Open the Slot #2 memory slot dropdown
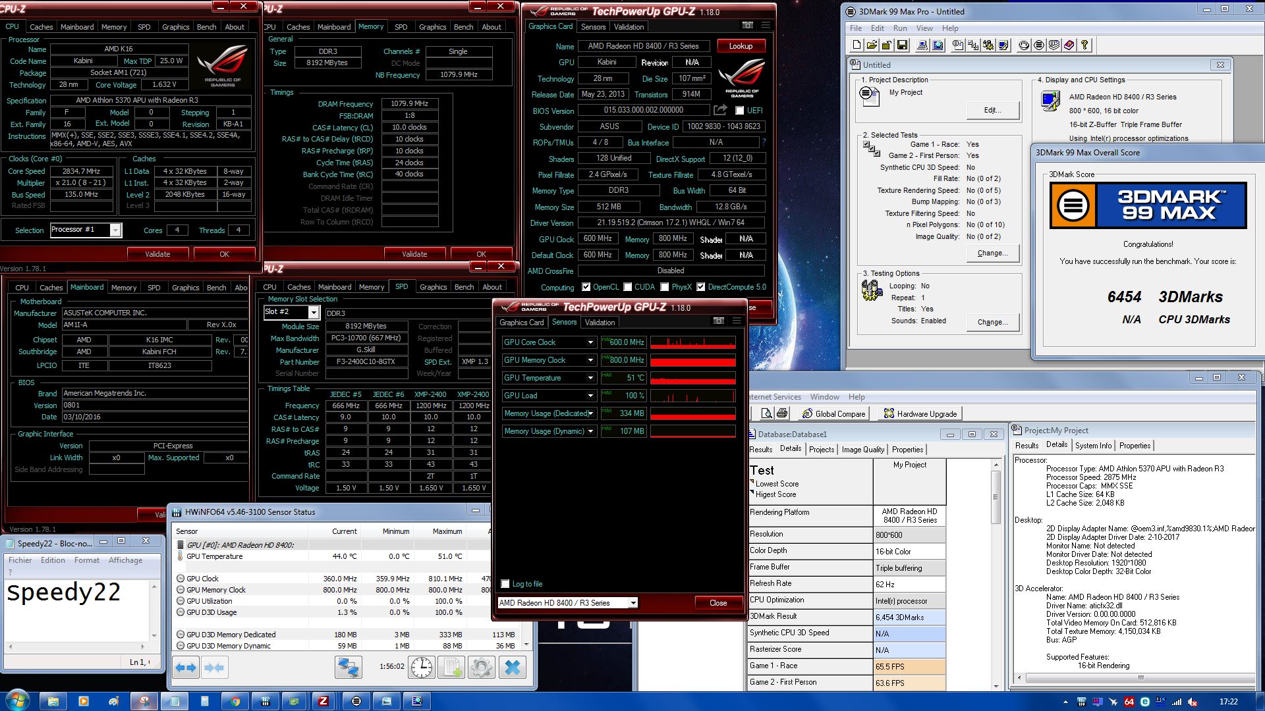1265x711 pixels. coord(291,312)
